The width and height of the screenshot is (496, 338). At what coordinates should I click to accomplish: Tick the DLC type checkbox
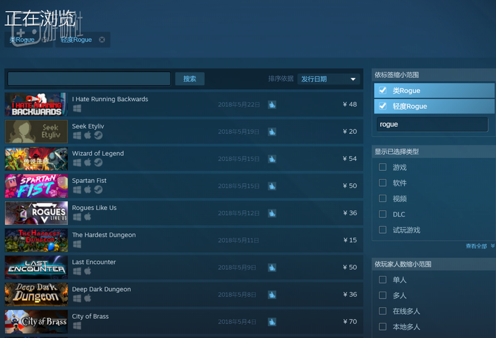pos(382,214)
